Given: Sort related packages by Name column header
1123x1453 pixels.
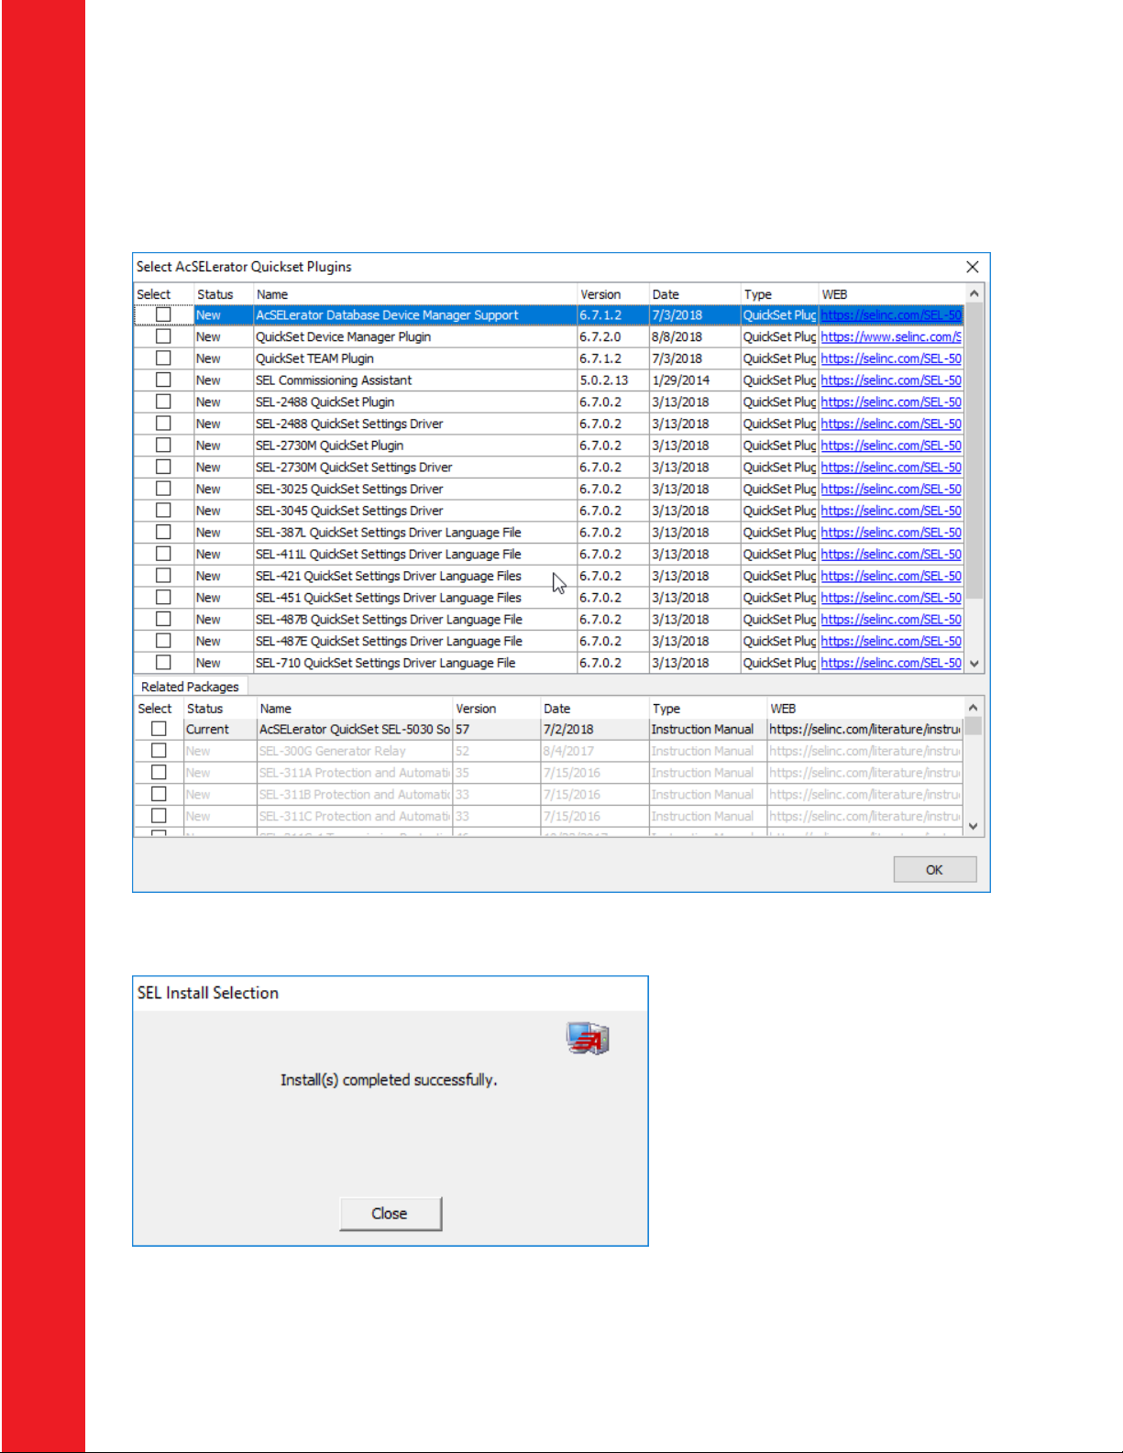Looking at the screenshot, I should tap(354, 709).
